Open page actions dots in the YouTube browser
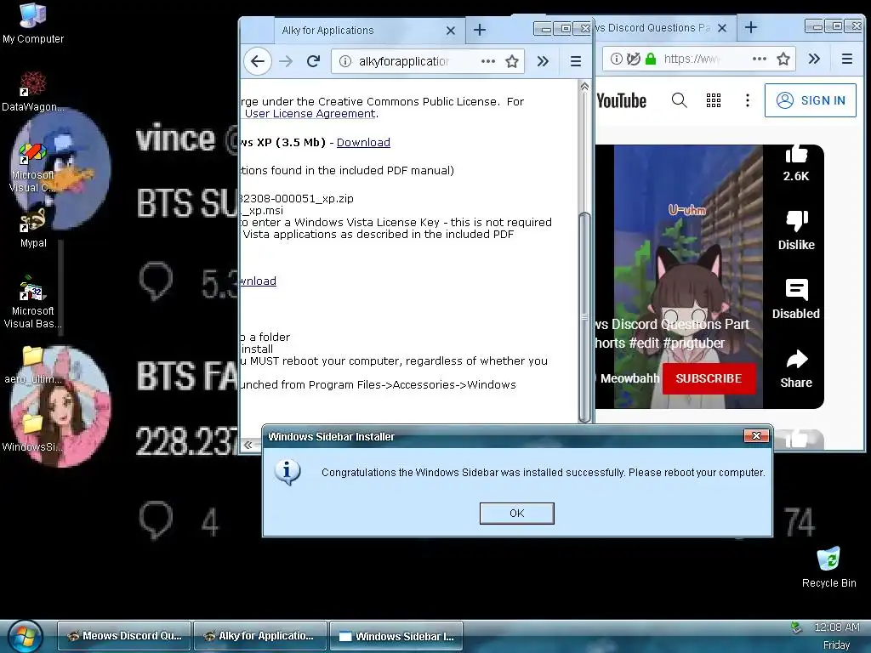Viewport: 871px width, 653px height. click(x=760, y=59)
